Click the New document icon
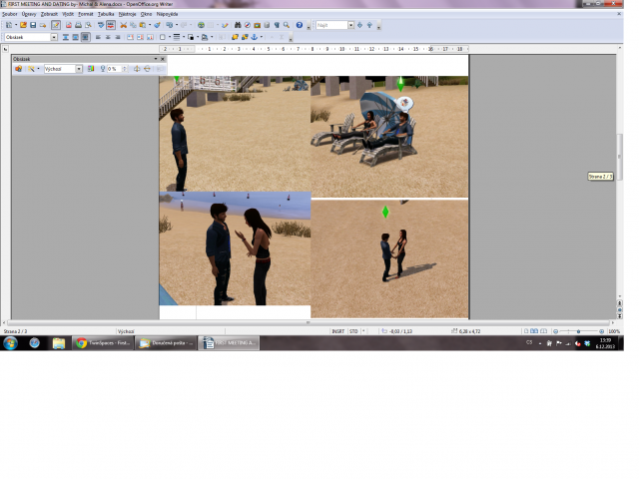 point(9,25)
